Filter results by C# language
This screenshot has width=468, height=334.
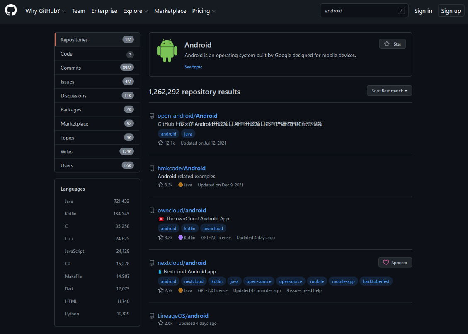(97, 264)
